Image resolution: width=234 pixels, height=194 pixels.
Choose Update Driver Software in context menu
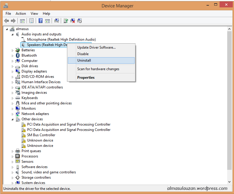[101, 47]
